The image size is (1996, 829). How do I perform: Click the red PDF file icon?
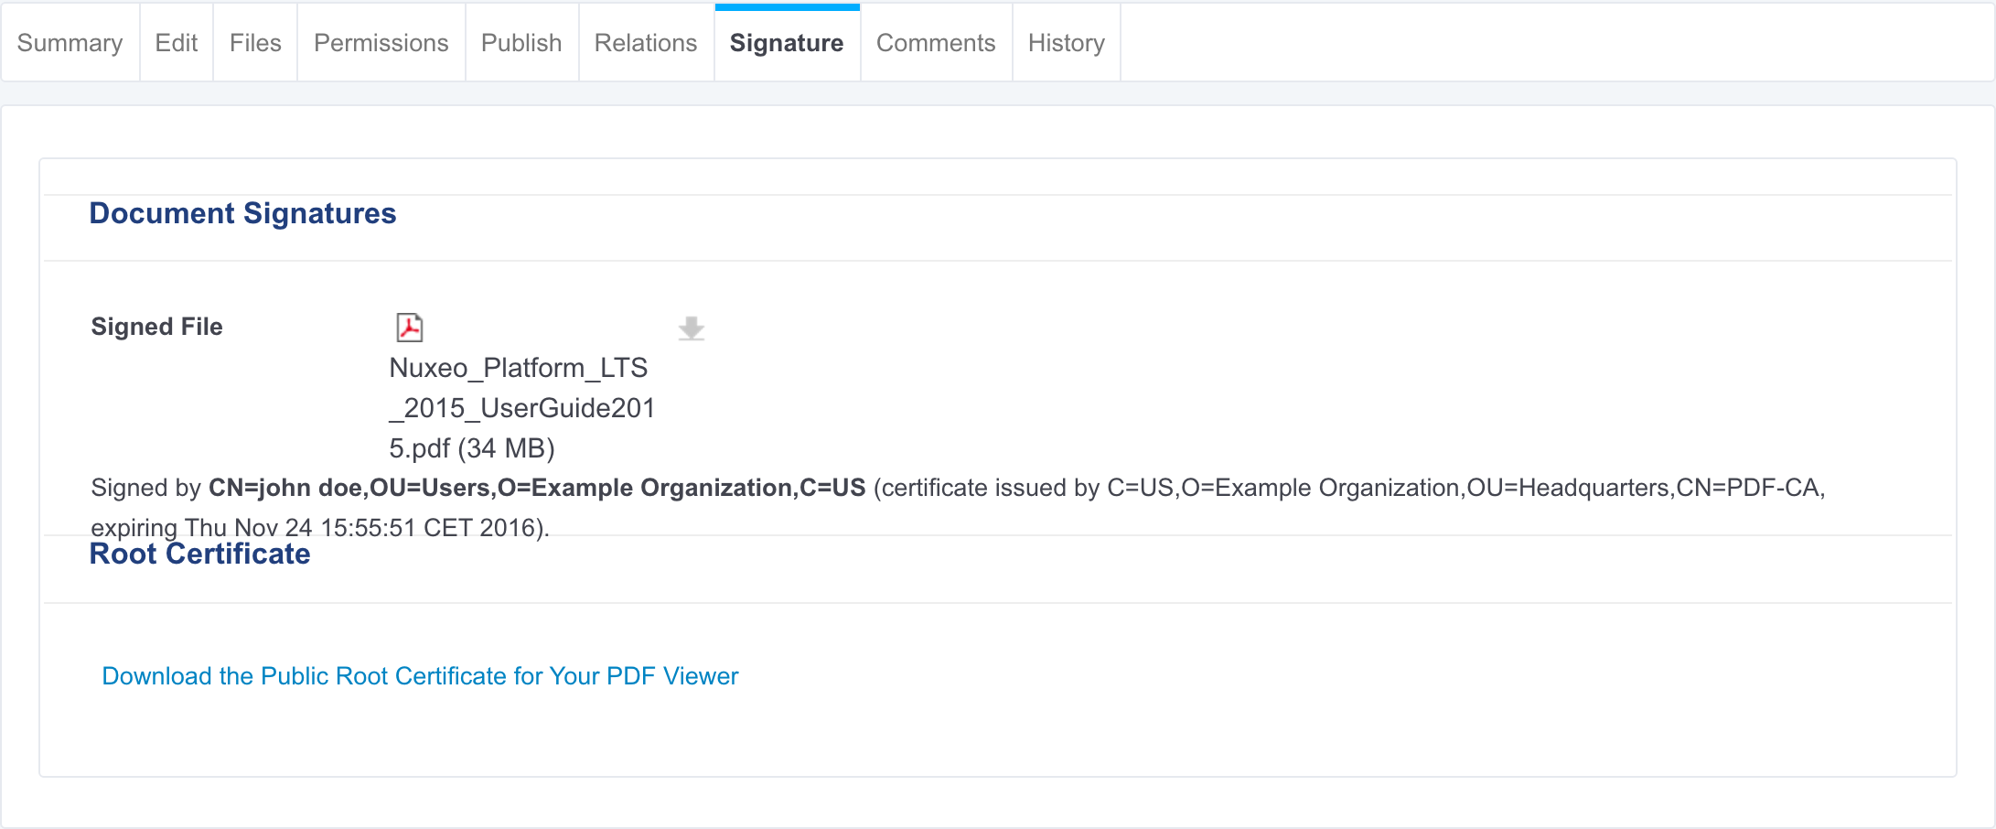(x=409, y=328)
